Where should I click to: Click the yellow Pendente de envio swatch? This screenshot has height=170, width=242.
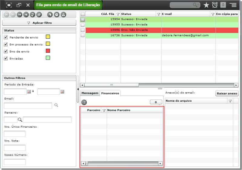48,37
